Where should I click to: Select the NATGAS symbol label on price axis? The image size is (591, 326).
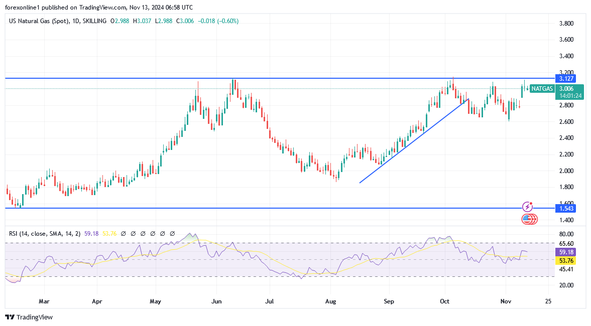[x=542, y=89]
